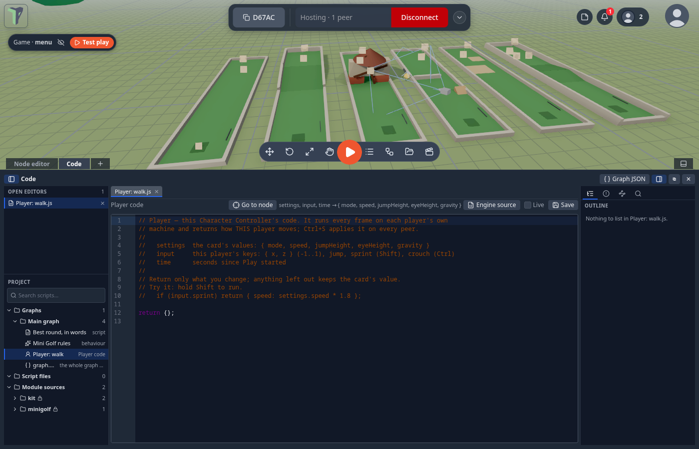Add a new tab with the plus button
The height and width of the screenshot is (449, 699).
(x=100, y=164)
